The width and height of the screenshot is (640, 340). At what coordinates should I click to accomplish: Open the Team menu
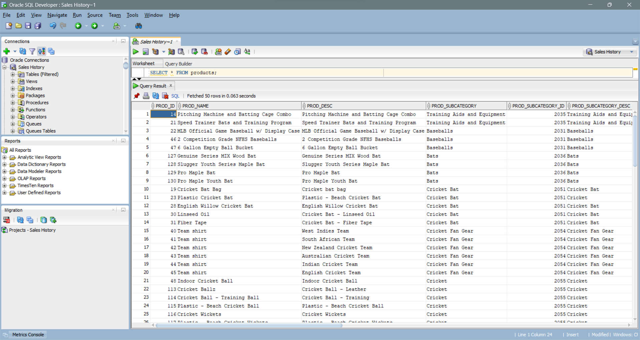click(115, 15)
